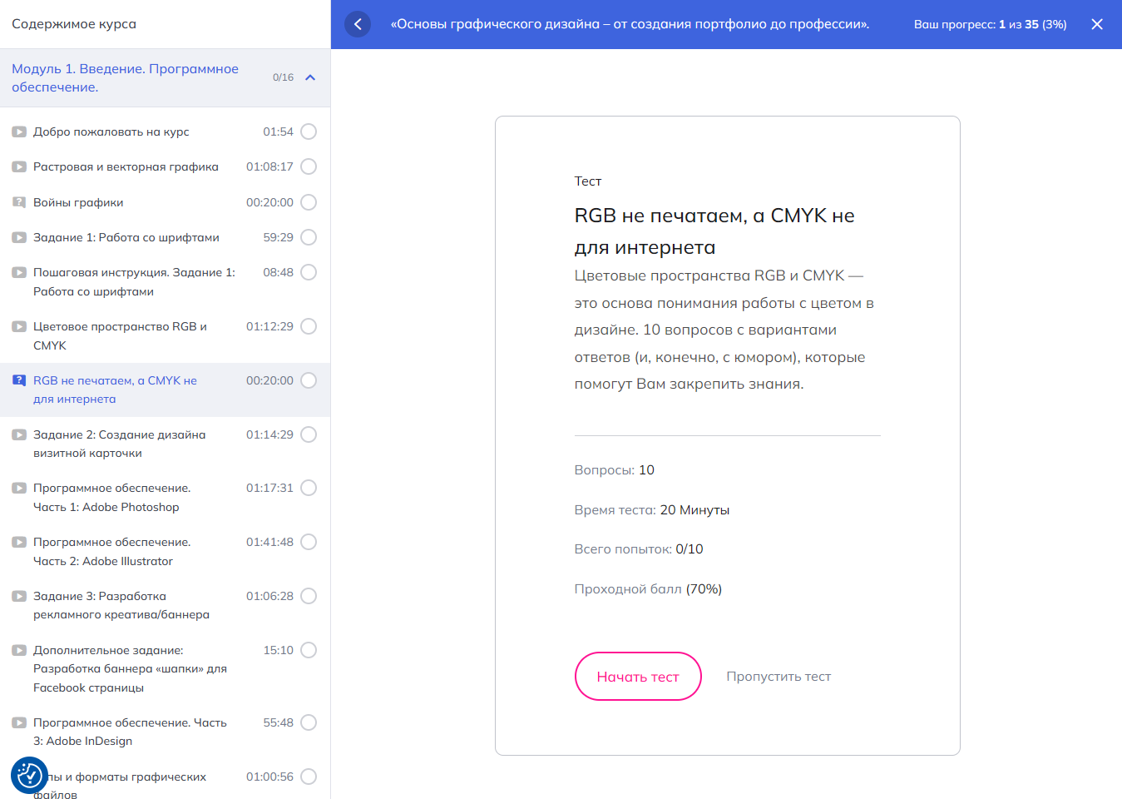Click the 'Ваш прогресс: 1 из 35' indicator
Screen dimensions: 1122x799
[x=990, y=24]
